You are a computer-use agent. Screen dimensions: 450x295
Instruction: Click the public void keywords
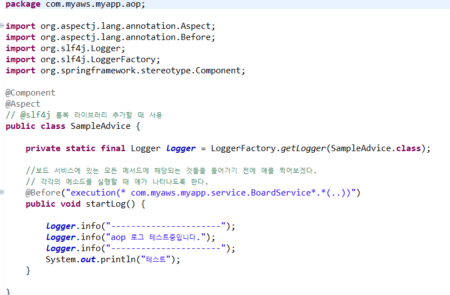click(x=53, y=204)
